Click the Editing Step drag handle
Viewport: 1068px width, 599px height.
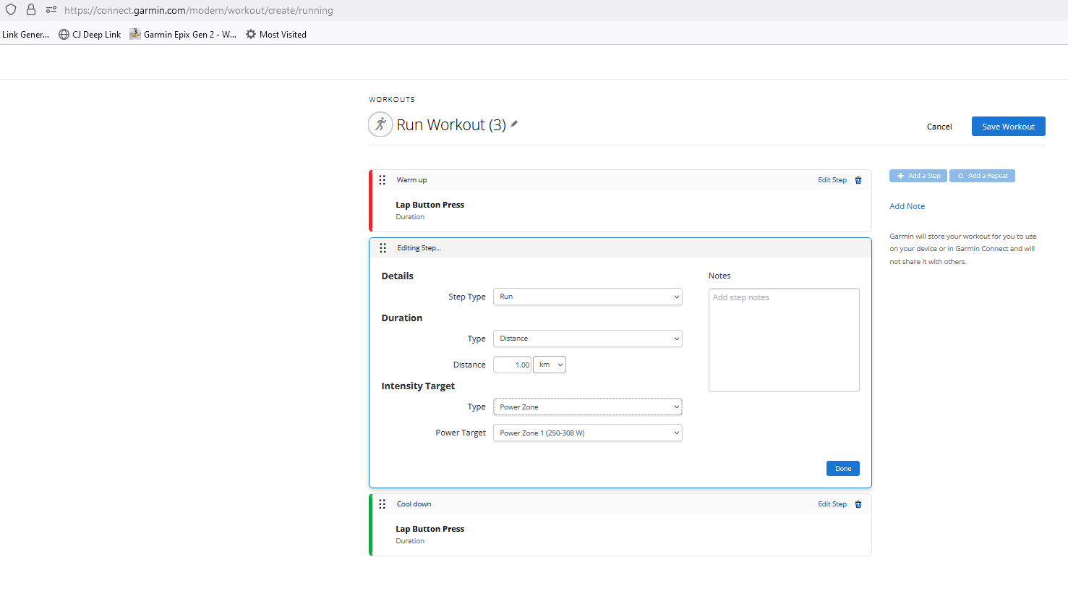pos(383,248)
